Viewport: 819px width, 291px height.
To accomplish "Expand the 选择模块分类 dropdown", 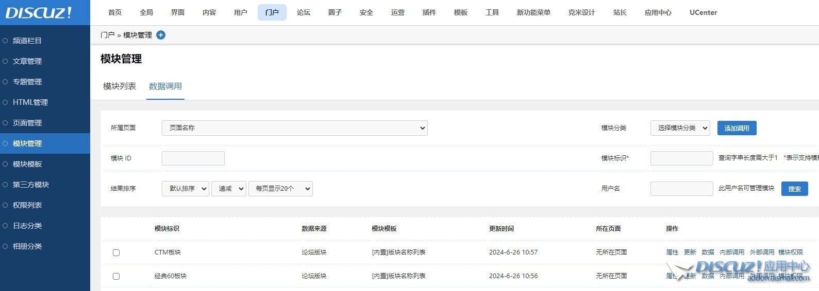I will [680, 128].
